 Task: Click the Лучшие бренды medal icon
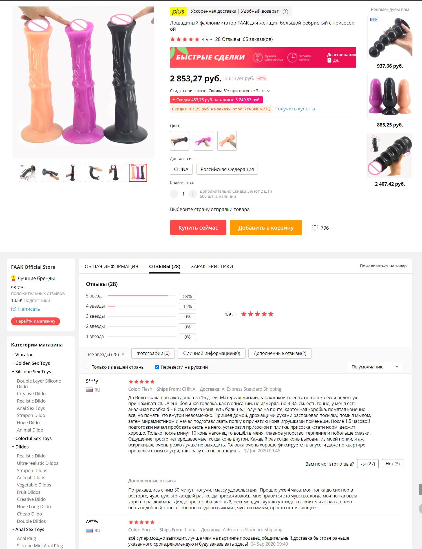tap(13, 278)
